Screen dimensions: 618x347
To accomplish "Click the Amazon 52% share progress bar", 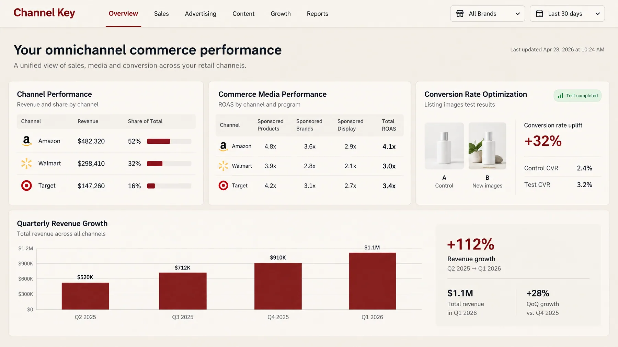I will (x=169, y=141).
